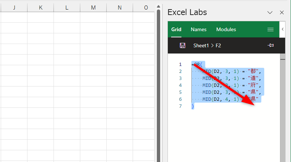The image size is (291, 162).
Task: Pin the formula editor to cell F2
Action: pyautogui.click(x=270, y=45)
